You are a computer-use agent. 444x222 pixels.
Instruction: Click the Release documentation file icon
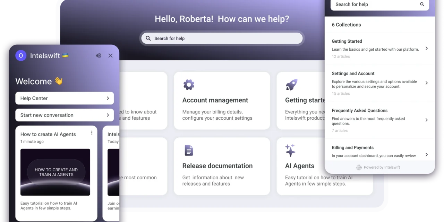click(x=189, y=150)
